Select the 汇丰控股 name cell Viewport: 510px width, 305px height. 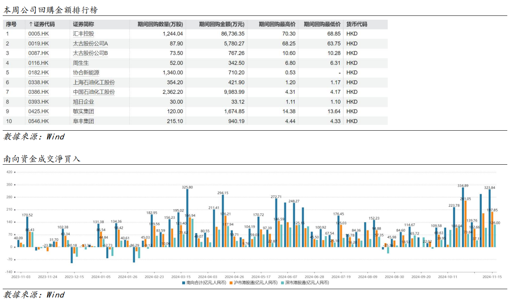(84, 34)
